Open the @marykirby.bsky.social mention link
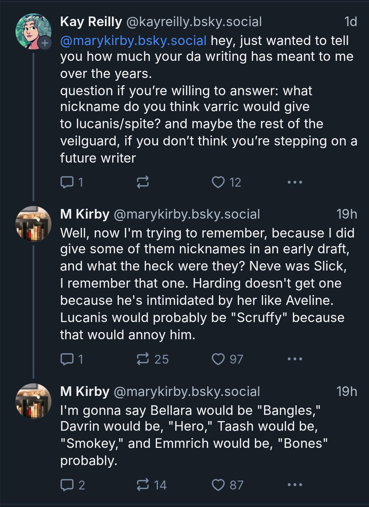This screenshot has height=507, width=369. click(x=133, y=41)
